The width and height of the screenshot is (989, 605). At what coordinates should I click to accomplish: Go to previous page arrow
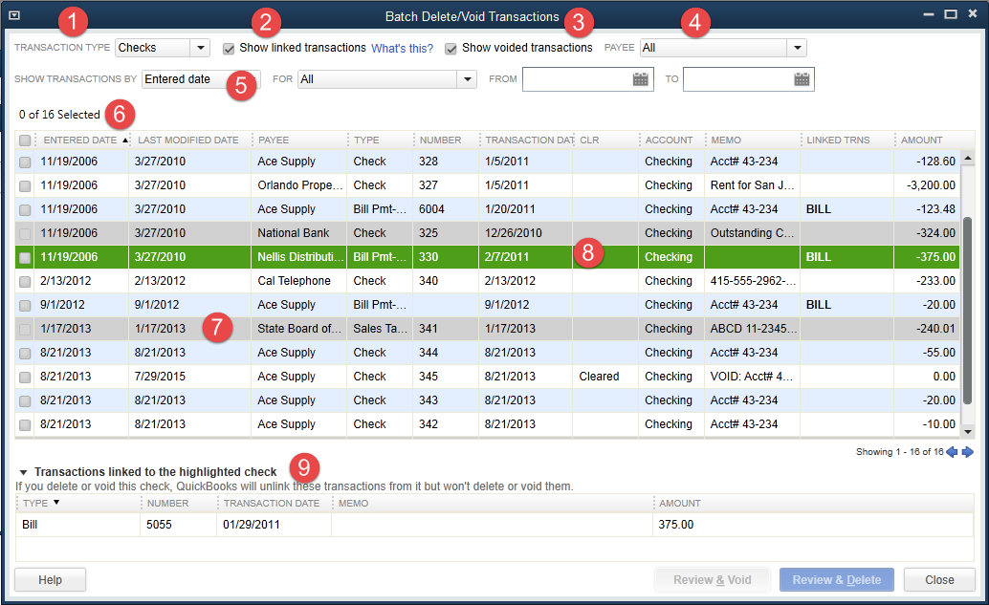coord(952,452)
